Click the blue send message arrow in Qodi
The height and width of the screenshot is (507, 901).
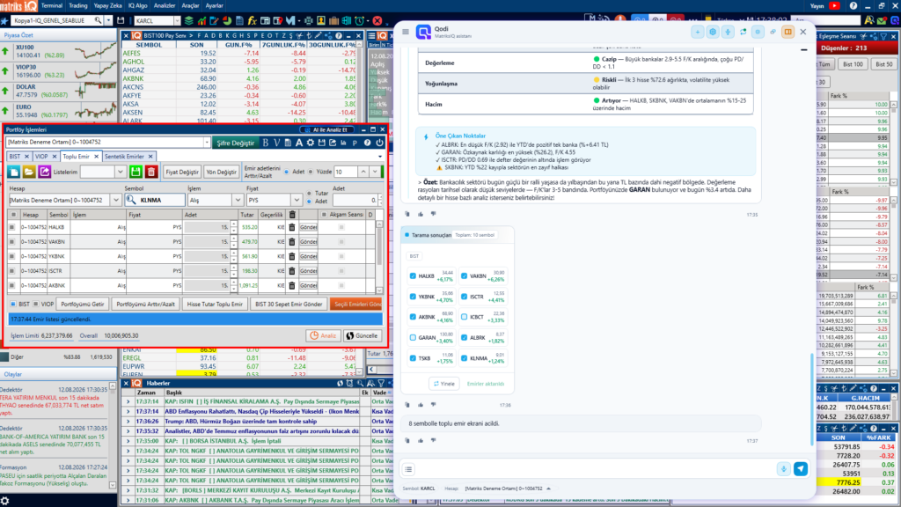(x=801, y=469)
